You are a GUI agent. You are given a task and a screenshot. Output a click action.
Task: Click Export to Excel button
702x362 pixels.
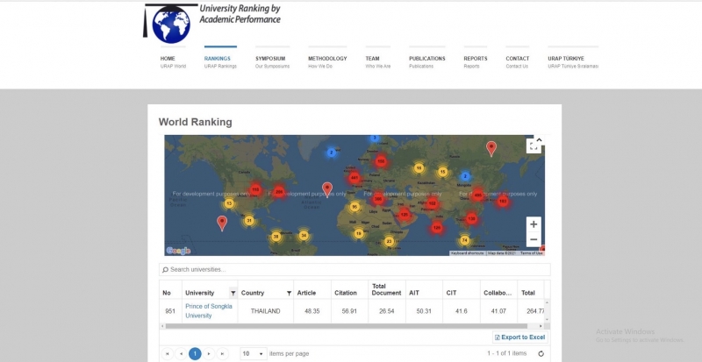pyautogui.click(x=519, y=337)
